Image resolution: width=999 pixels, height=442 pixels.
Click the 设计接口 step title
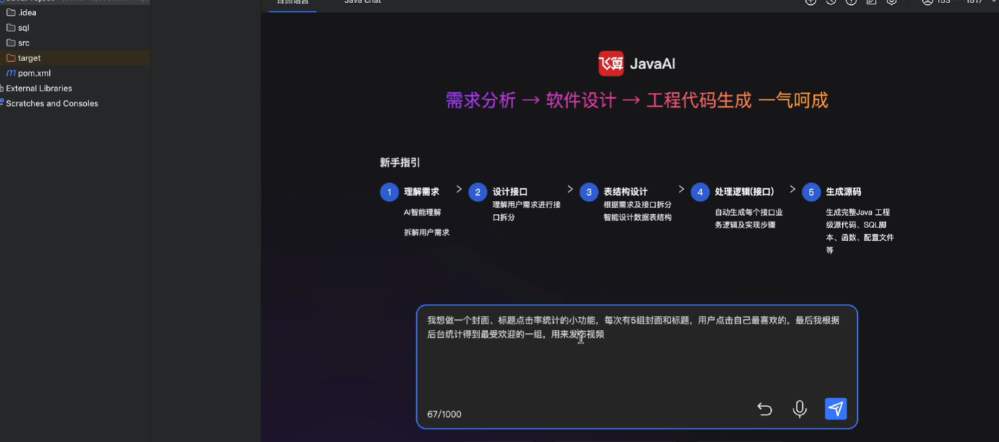(510, 192)
